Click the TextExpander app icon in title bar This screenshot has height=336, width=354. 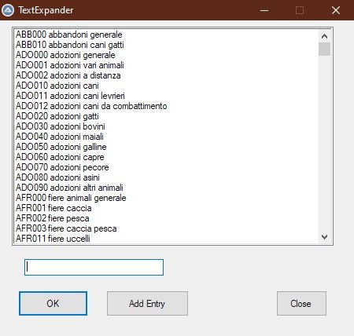pyautogui.click(x=8, y=10)
